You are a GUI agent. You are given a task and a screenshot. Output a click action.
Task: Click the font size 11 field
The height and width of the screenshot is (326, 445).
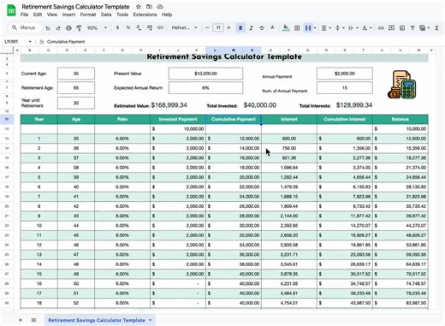click(218, 27)
